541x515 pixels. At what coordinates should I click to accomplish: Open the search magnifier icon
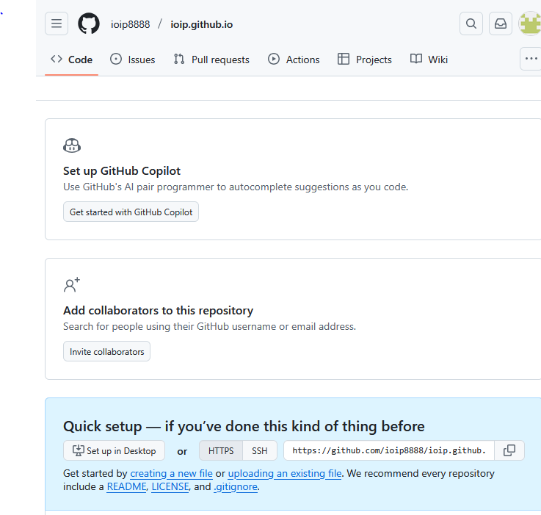(471, 24)
